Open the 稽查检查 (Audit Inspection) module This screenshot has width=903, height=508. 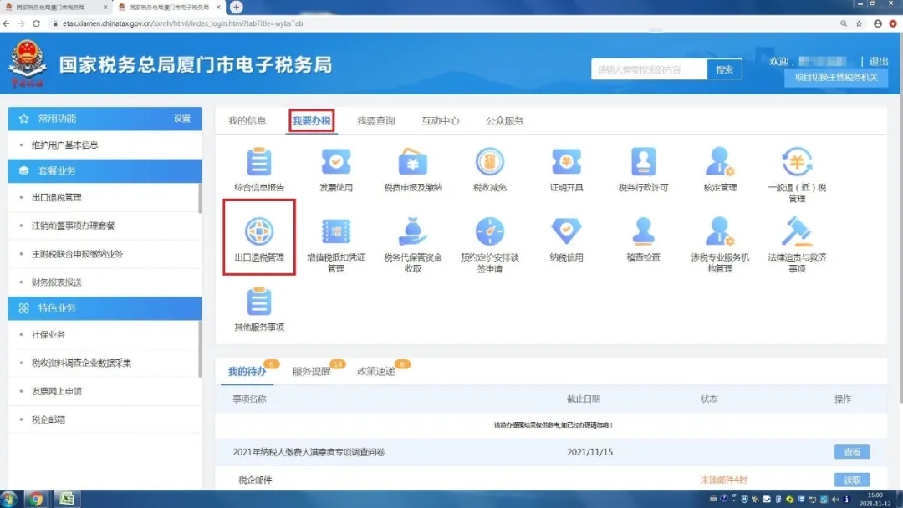[643, 236]
